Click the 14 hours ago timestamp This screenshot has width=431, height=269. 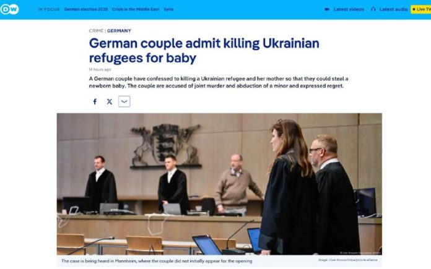[x=100, y=69]
